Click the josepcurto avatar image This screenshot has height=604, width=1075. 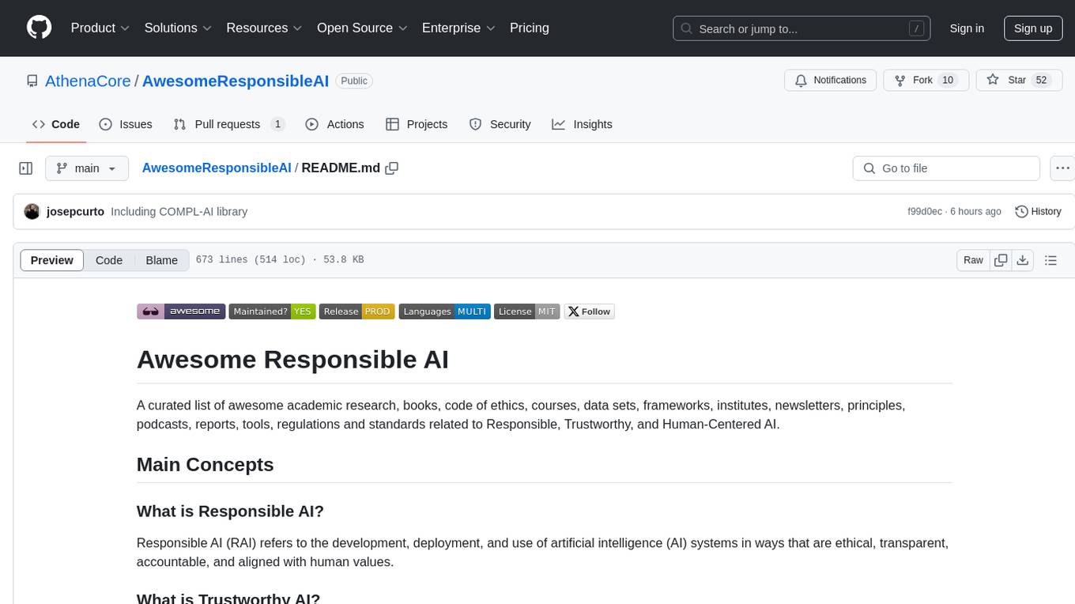(x=32, y=212)
